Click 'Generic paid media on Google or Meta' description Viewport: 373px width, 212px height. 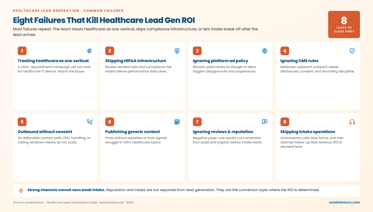[x=224, y=69]
